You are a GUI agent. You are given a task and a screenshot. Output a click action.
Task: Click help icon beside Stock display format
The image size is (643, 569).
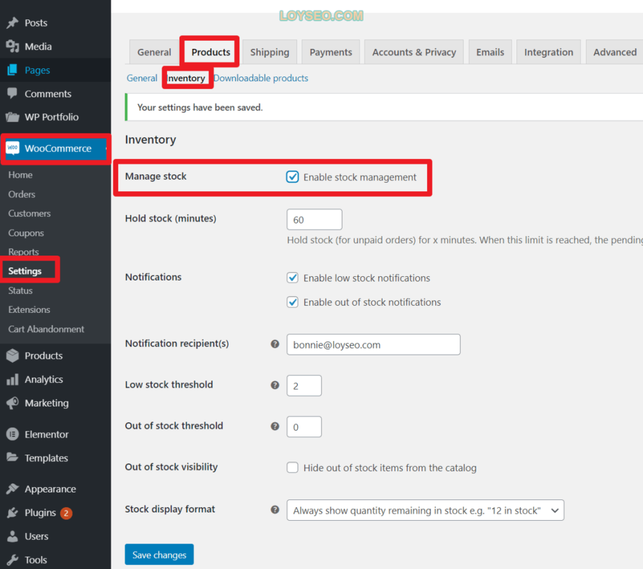tap(275, 510)
